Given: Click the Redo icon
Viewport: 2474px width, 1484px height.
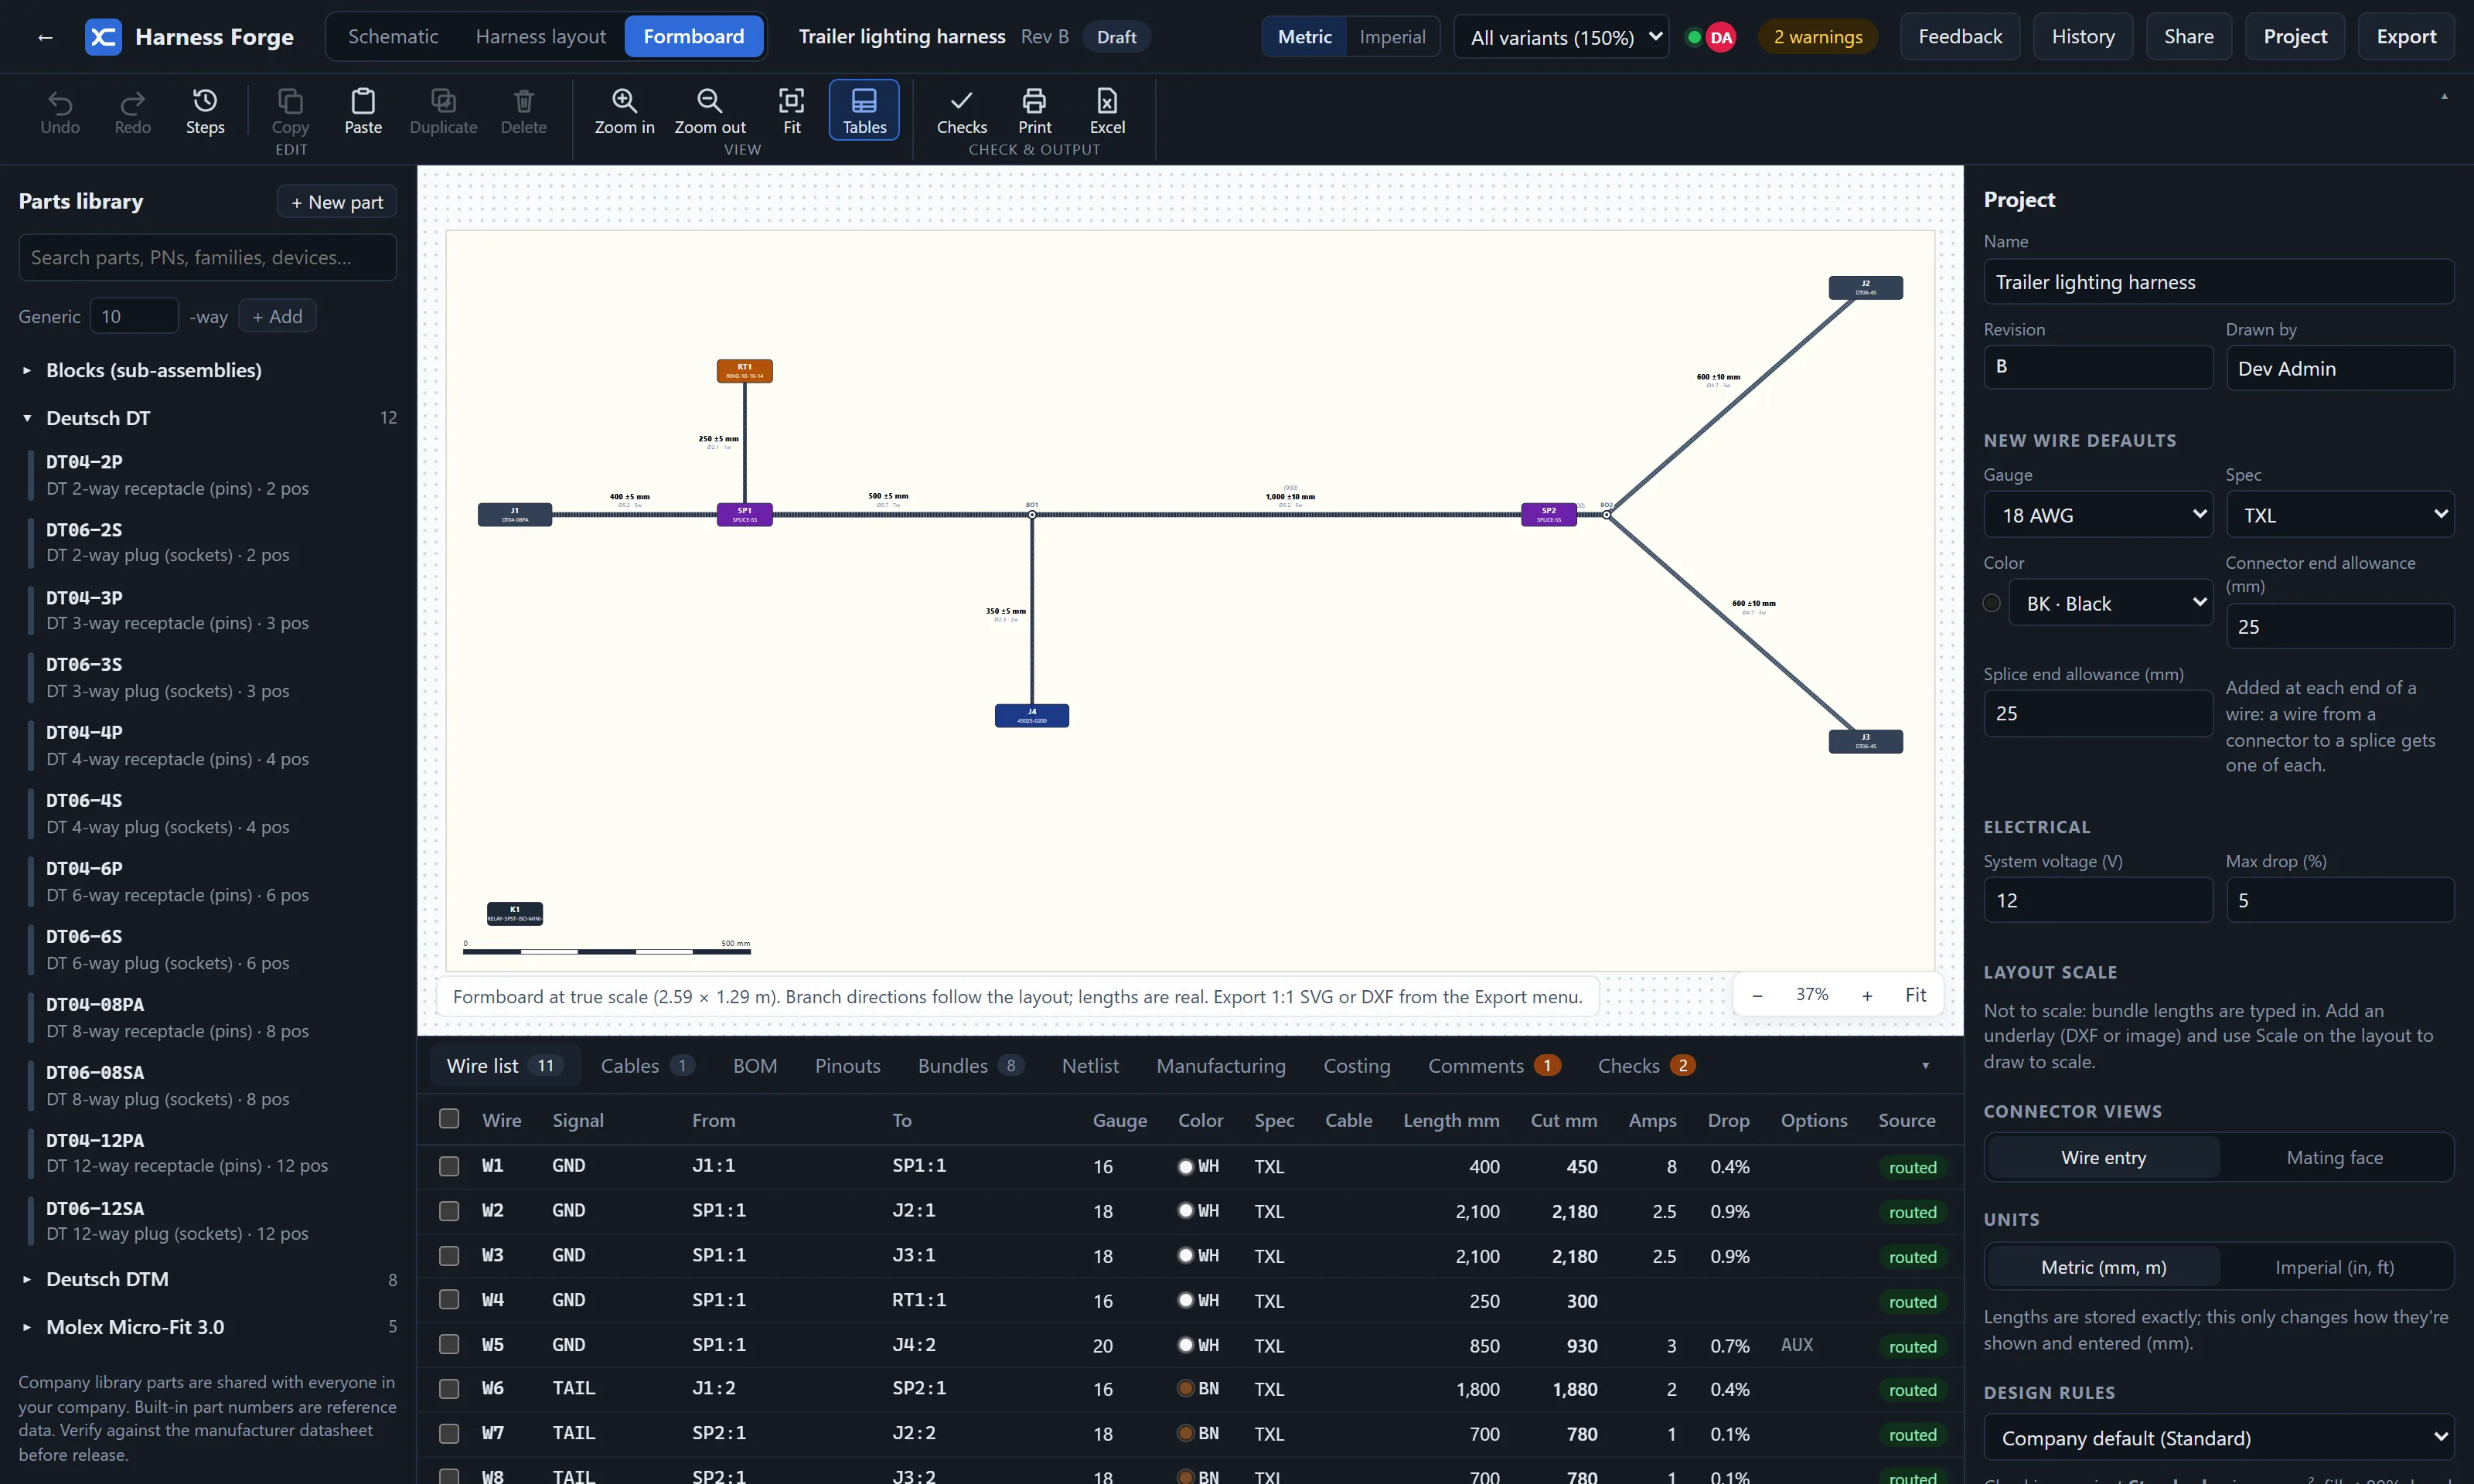Looking at the screenshot, I should pos(132,101).
